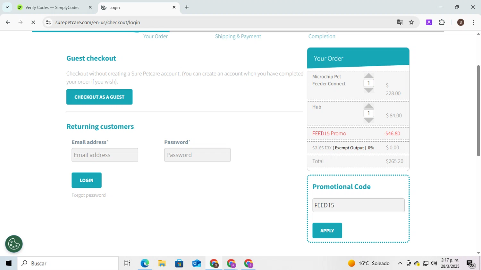
Task: Focus the Email address field
Action: (x=105, y=155)
